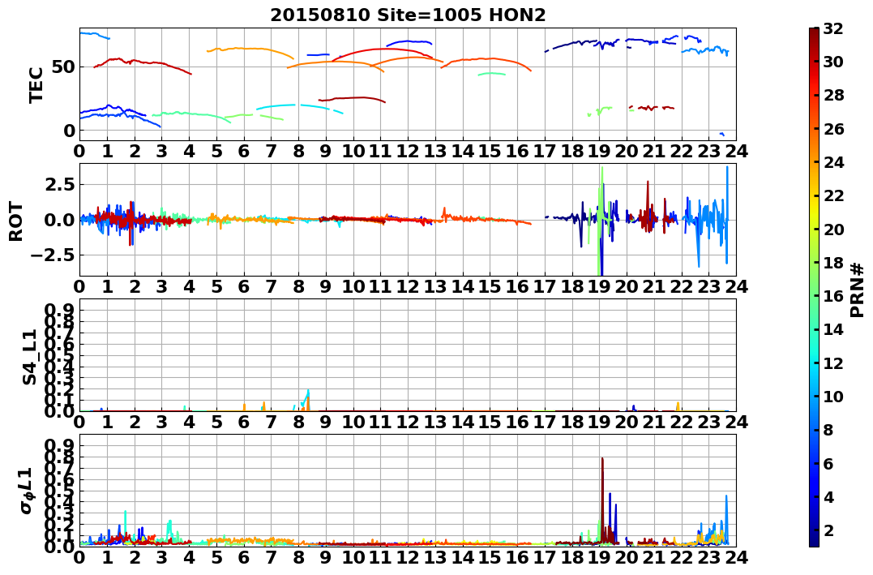Image resolution: width=873 pixels, height=575 pixels.
Task: Click hour 3 tick under ROT panel
Action: click(x=161, y=286)
